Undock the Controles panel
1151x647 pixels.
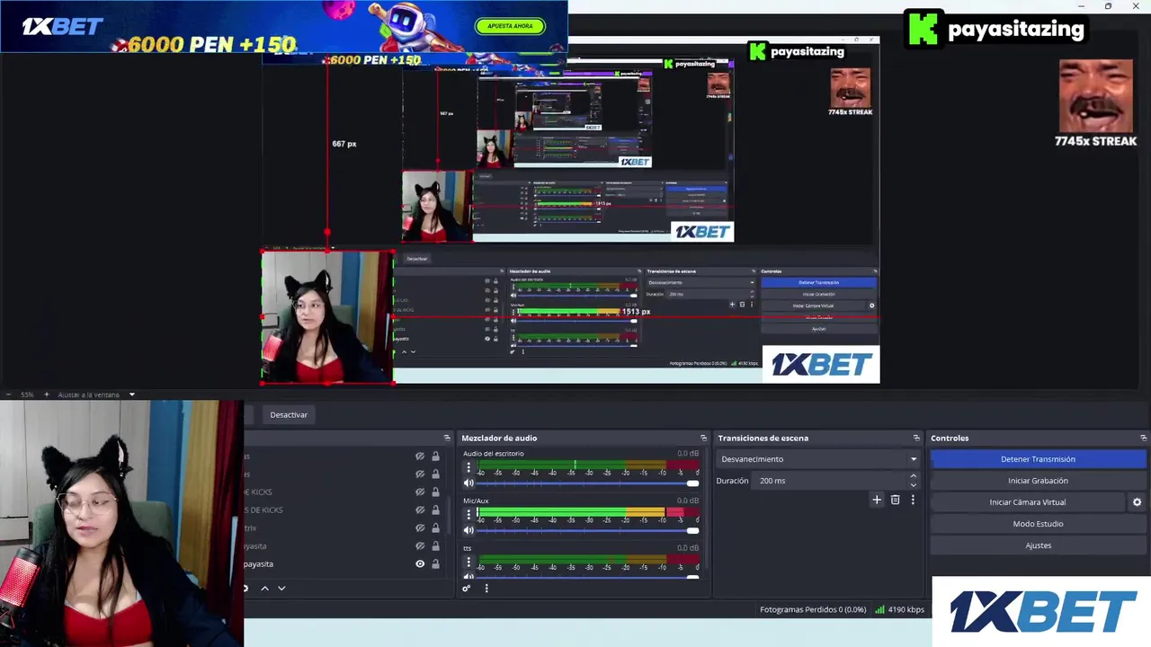(1143, 438)
